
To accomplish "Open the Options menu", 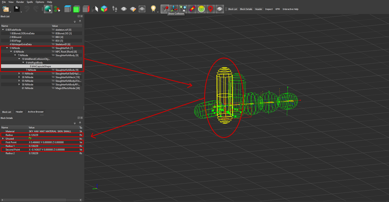I will click(x=40, y=2).
